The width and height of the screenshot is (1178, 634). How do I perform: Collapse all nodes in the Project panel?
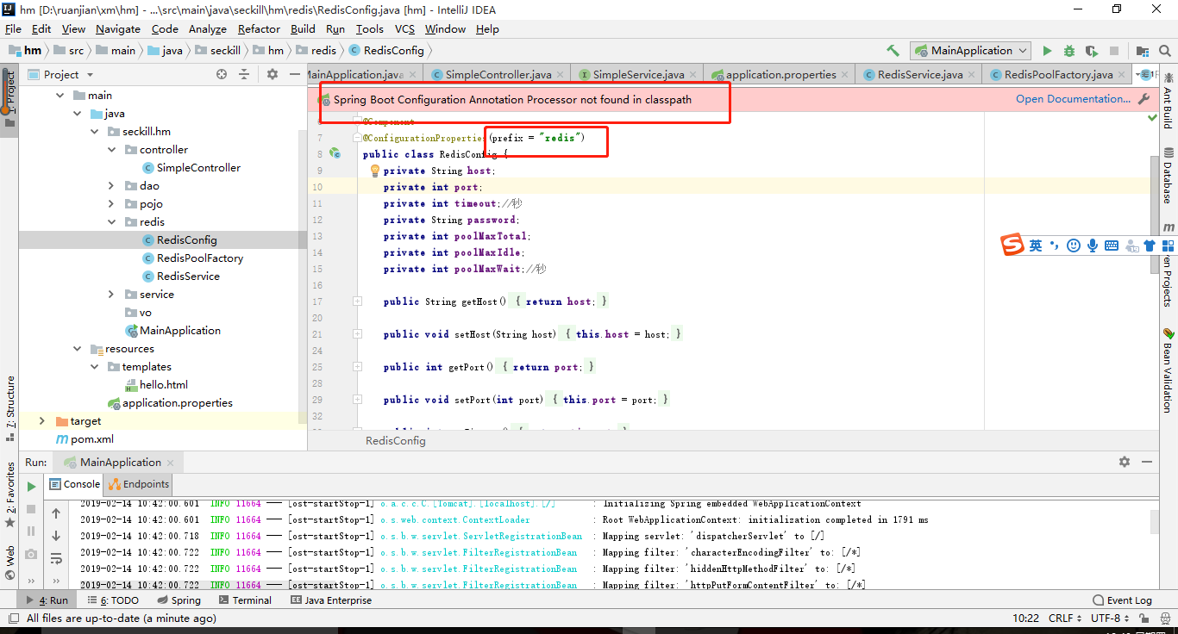[245, 74]
